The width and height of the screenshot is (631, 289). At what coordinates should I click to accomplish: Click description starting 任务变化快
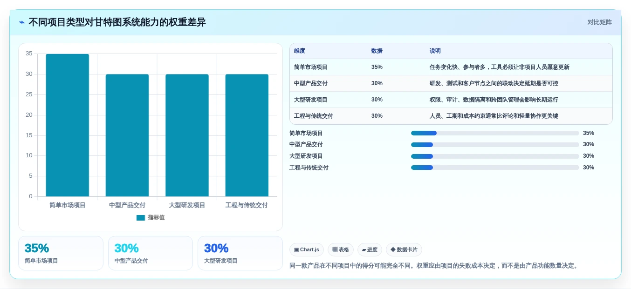[500, 67]
